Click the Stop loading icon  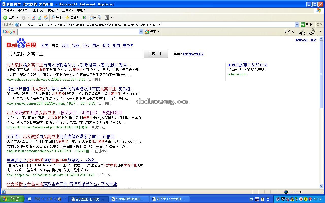point(33,18)
